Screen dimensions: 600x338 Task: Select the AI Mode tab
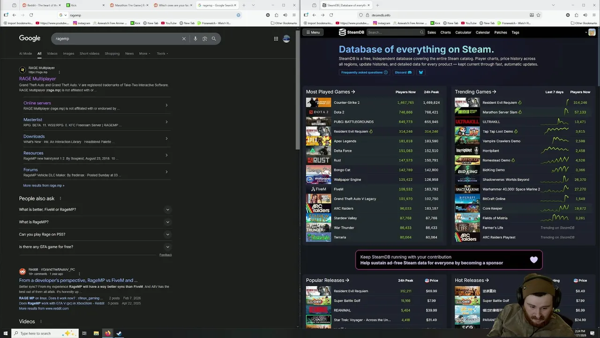pos(25,54)
